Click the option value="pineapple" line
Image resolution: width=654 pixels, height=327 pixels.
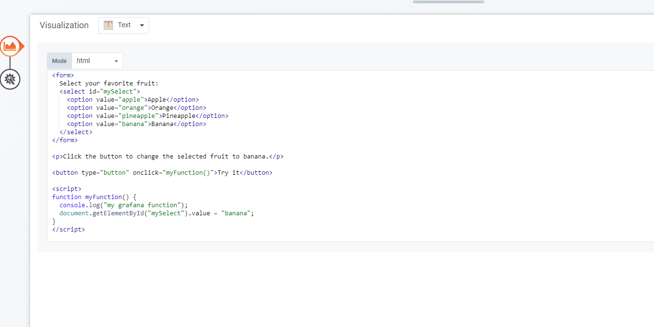click(148, 116)
